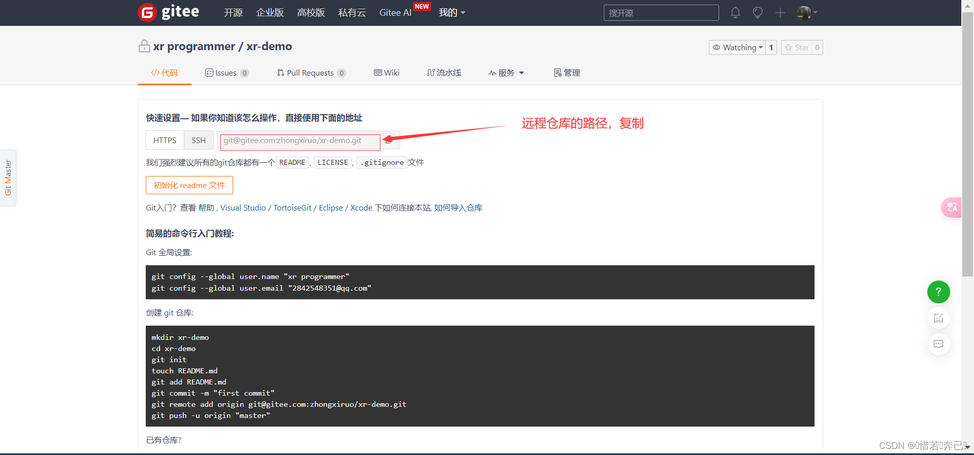Star the xr-demo repository
Screen dimensions: 974x455
pos(796,47)
